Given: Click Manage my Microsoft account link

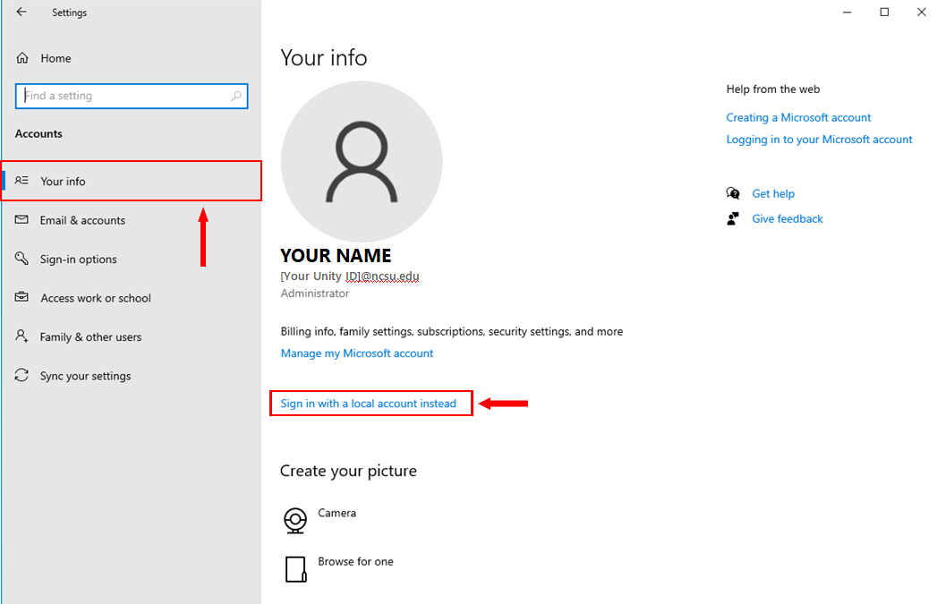Looking at the screenshot, I should 356,353.
